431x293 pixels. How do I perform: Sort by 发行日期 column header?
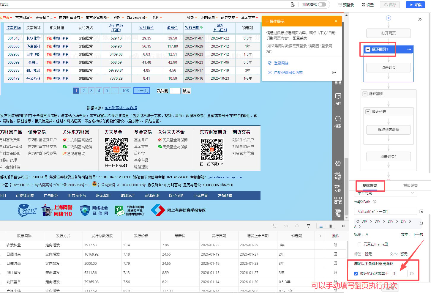pos(194,28)
